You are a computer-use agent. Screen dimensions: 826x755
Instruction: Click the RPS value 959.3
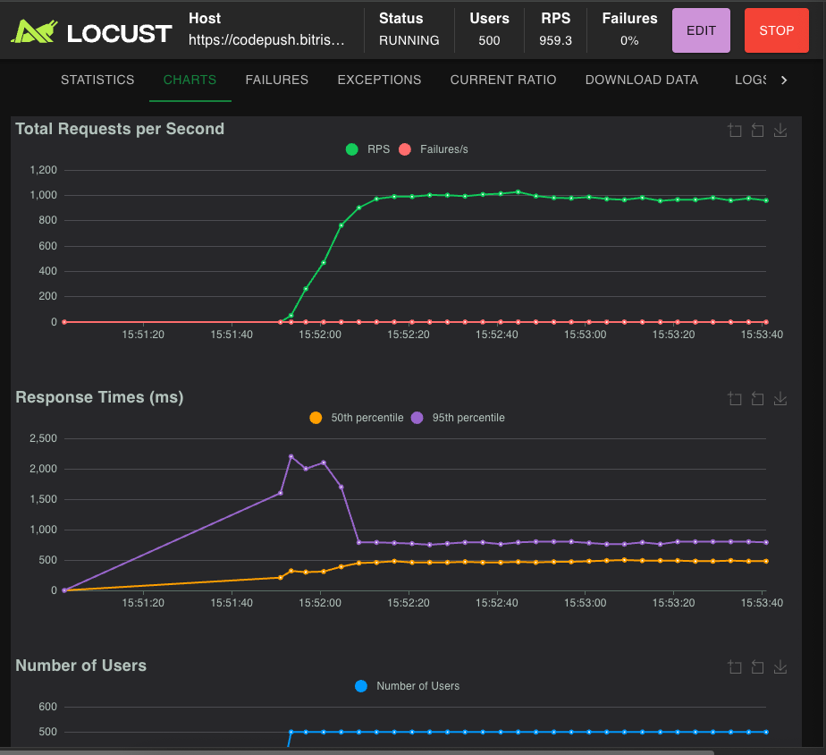click(555, 40)
